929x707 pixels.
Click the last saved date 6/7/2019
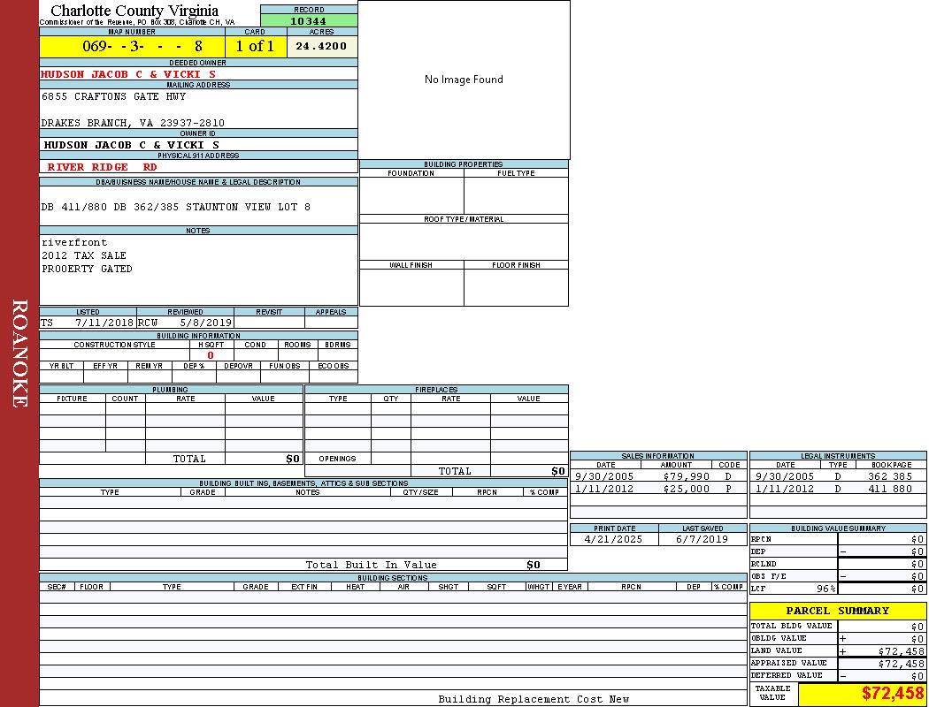pos(702,538)
